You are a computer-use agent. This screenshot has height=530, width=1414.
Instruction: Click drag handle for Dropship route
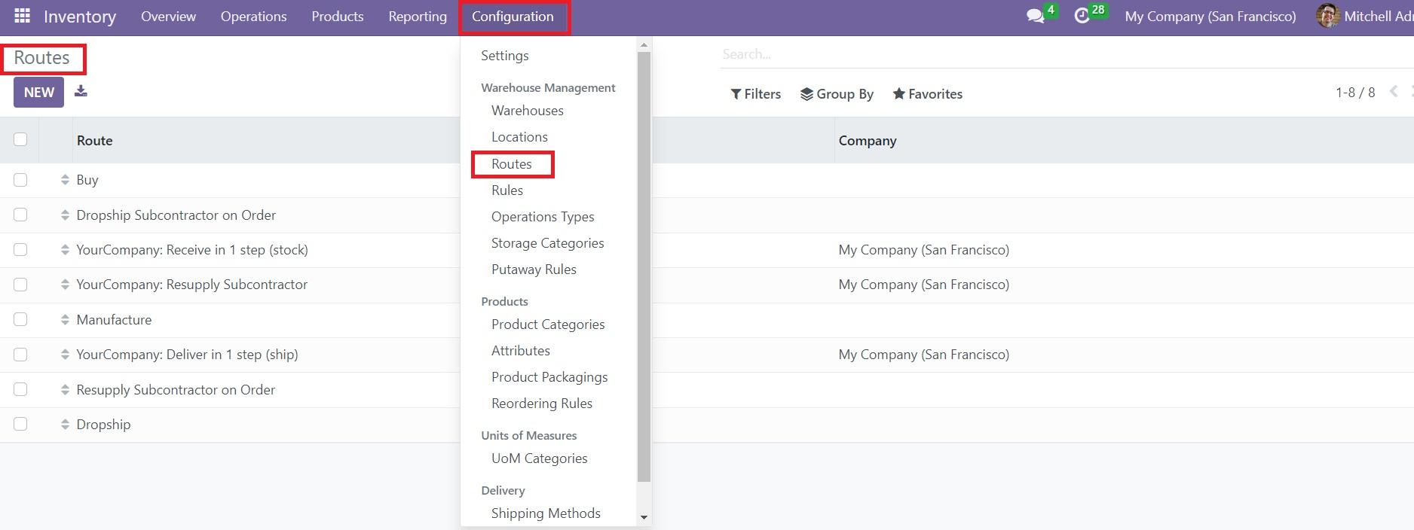pos(65,425)
